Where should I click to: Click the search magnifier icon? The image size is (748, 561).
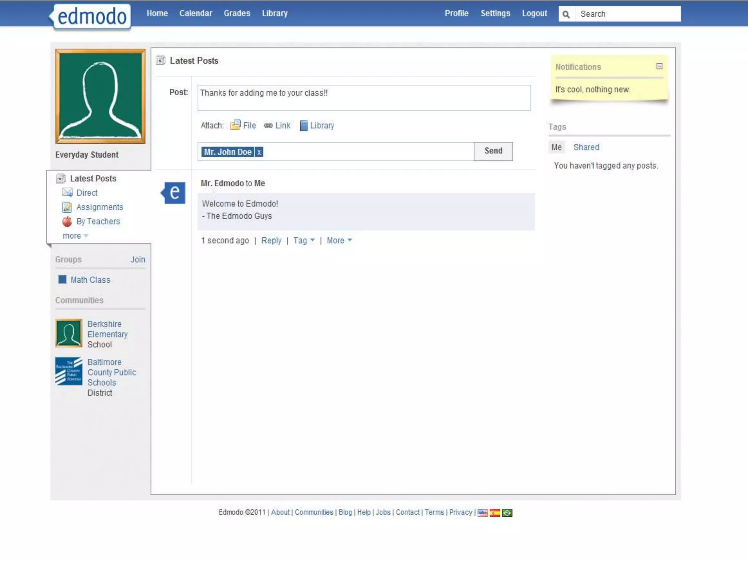click(x=566, y=14)
